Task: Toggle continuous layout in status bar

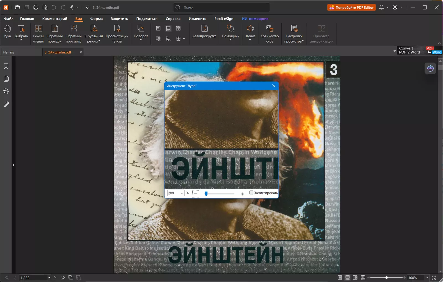Action: tap(348, 278)
